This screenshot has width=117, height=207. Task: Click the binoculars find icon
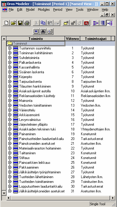coord(43,31)
